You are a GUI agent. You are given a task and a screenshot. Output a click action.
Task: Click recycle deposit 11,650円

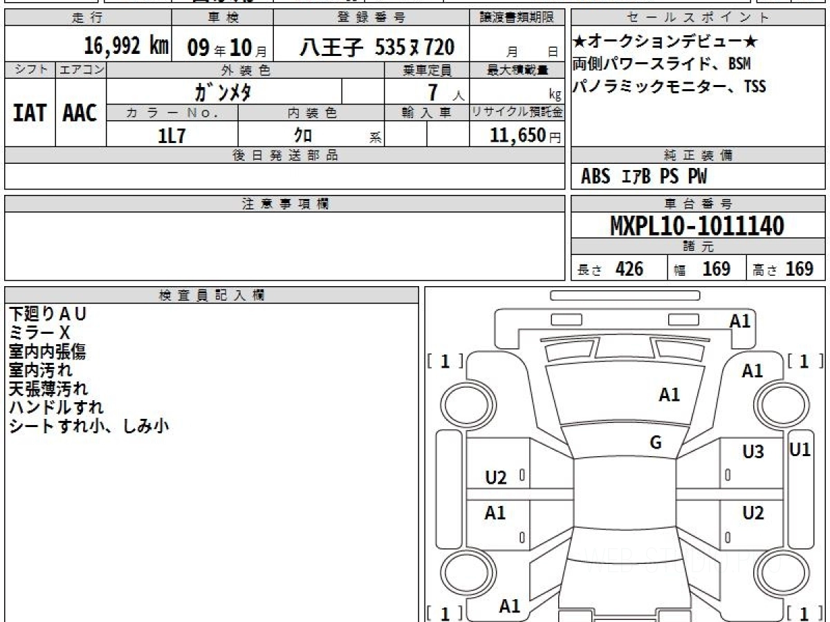coord(526,135)
